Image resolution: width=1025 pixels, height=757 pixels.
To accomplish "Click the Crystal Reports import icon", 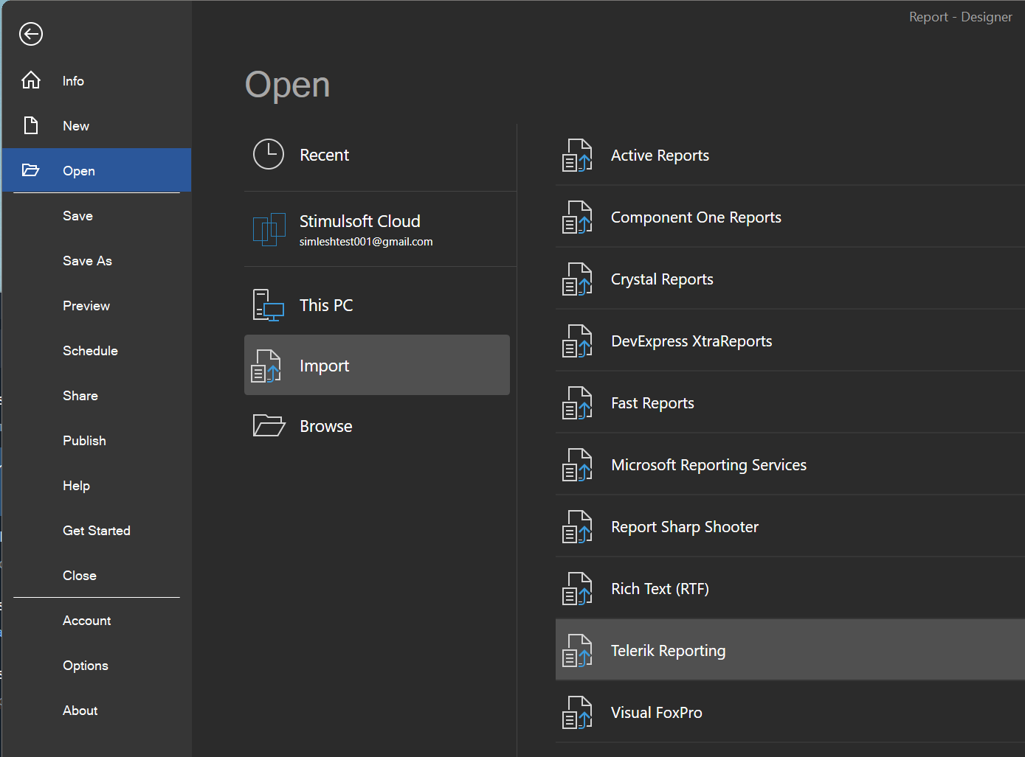I will 578,279.
